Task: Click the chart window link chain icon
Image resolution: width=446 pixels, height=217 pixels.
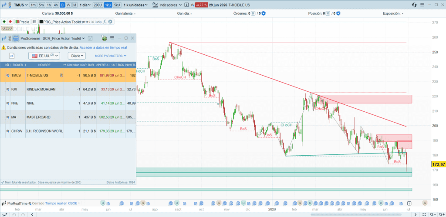Action: coord(10,5)
